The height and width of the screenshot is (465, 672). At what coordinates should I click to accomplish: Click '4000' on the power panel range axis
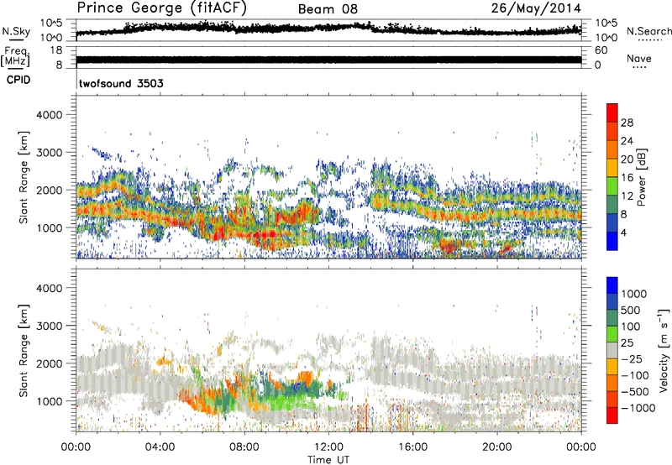click(x=50, y=115)
